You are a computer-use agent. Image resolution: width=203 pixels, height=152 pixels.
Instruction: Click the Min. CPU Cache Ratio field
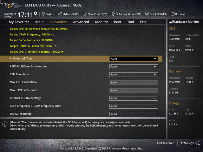[x=134, y=82]
